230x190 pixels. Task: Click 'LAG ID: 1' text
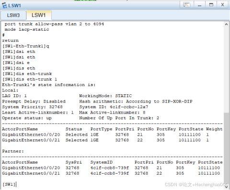[x=14, y=96]
